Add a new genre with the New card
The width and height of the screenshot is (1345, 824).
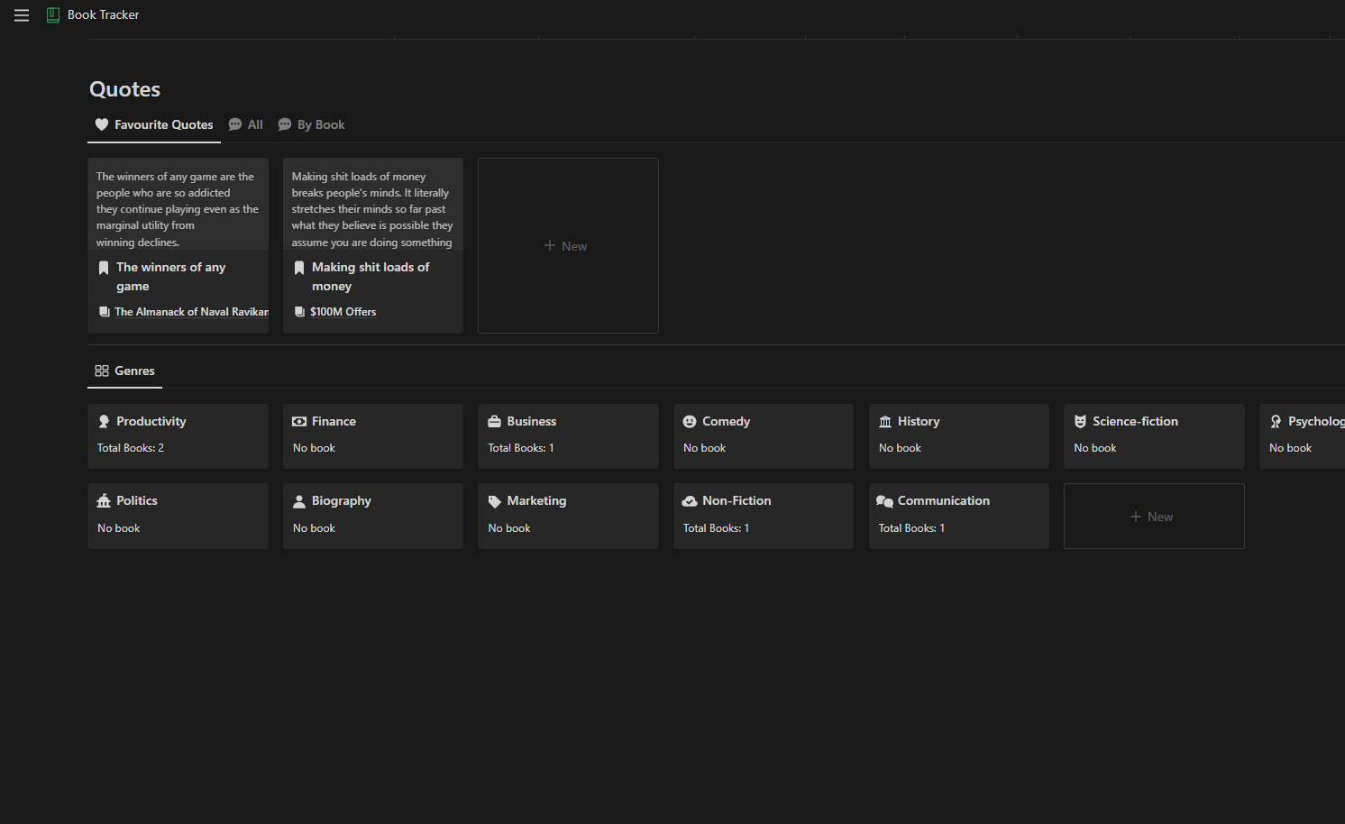[1154, 517]
